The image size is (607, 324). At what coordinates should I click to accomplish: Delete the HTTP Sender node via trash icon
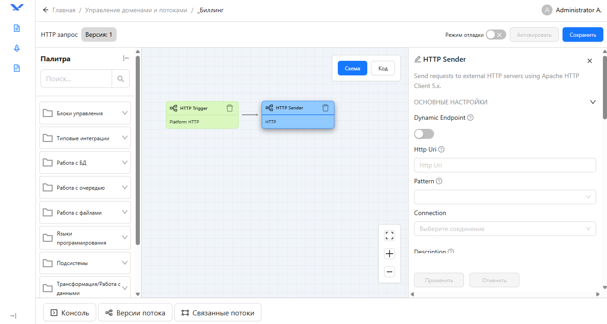tap(325, 108)
